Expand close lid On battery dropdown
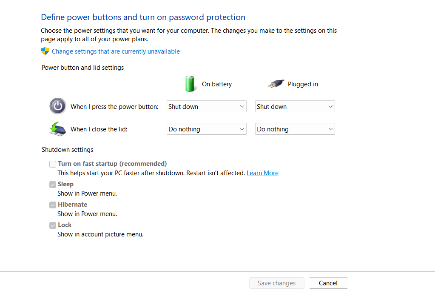 pos(206,129)
